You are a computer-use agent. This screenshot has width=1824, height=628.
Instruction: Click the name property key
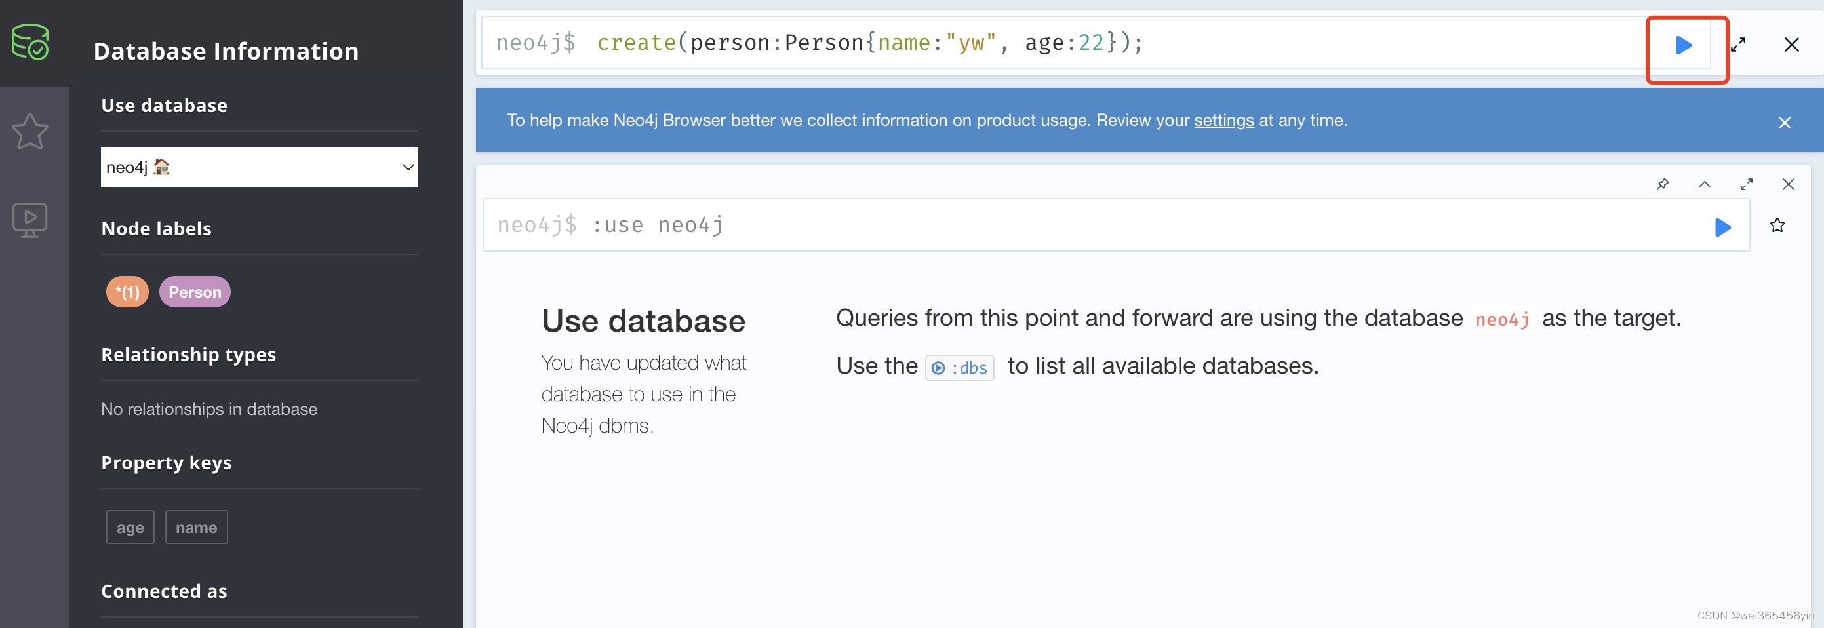pyautogui.click(x=196, y=528)
